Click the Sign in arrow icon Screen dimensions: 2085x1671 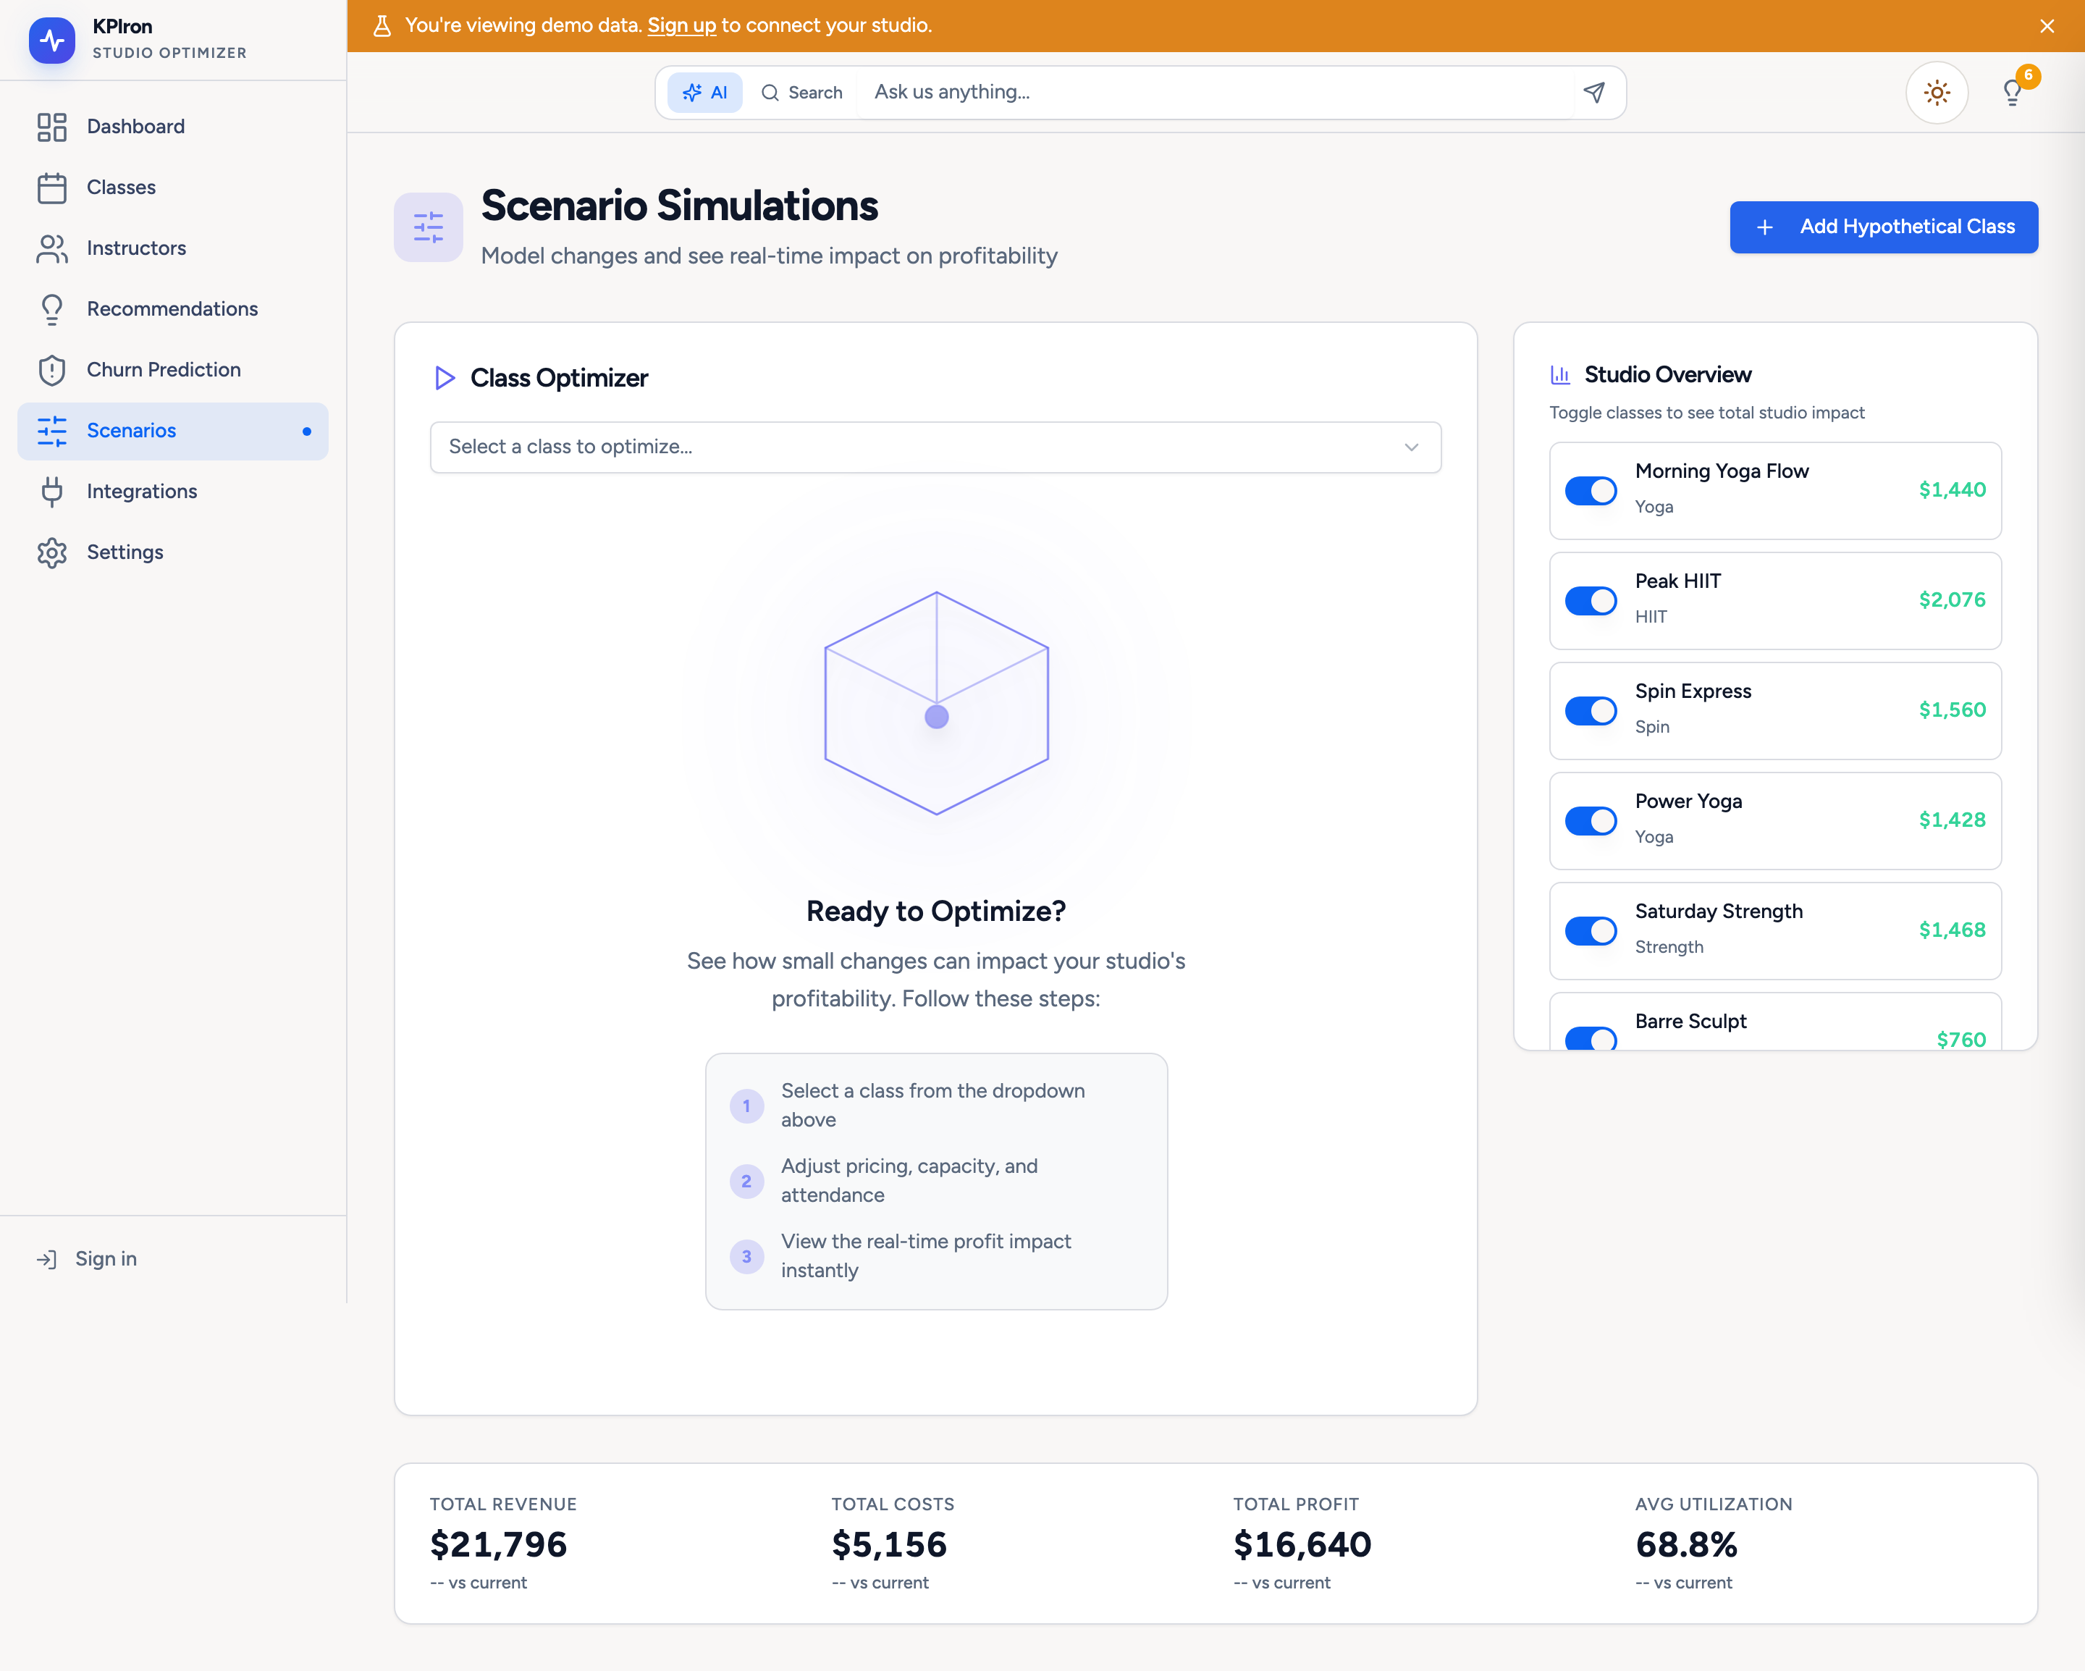[46, 1259]
